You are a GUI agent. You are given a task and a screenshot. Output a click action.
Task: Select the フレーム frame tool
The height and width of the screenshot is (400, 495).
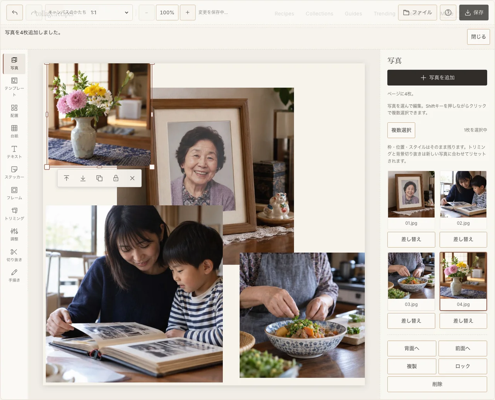click(x=14, y=193)
